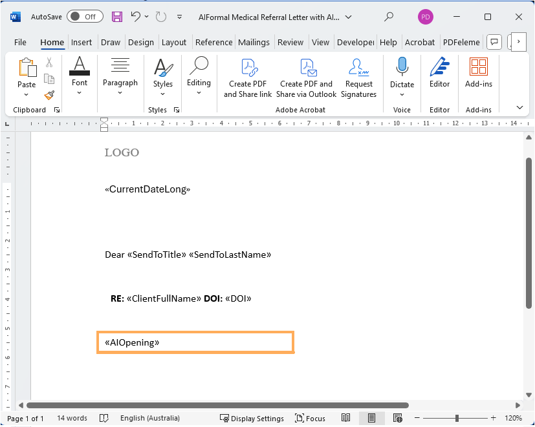
Task: Open the Insert tab
Action: [x=82, y=43]
